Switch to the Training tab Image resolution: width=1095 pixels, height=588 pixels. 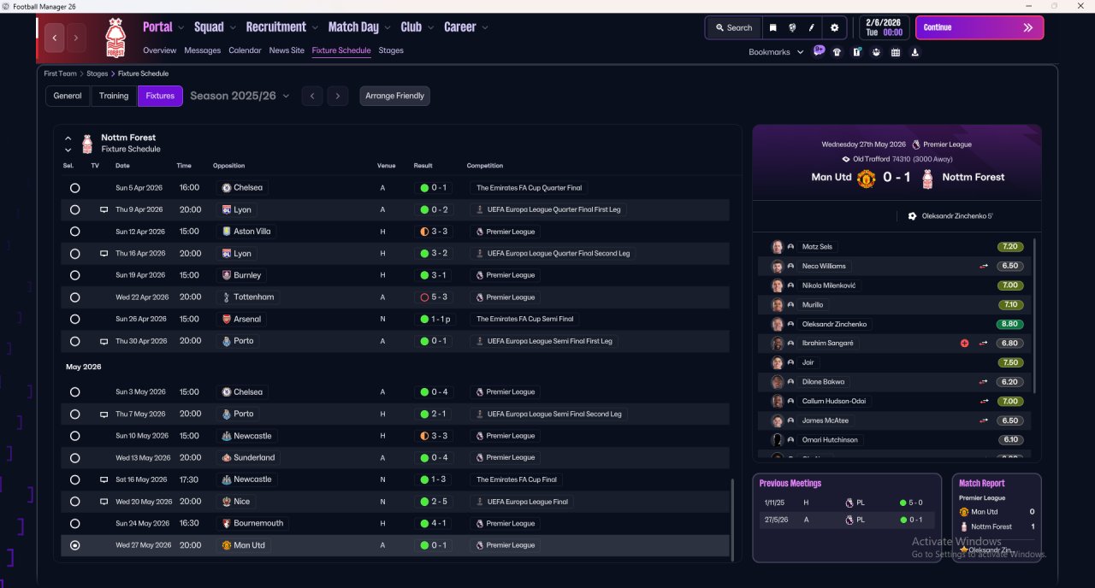114,96
